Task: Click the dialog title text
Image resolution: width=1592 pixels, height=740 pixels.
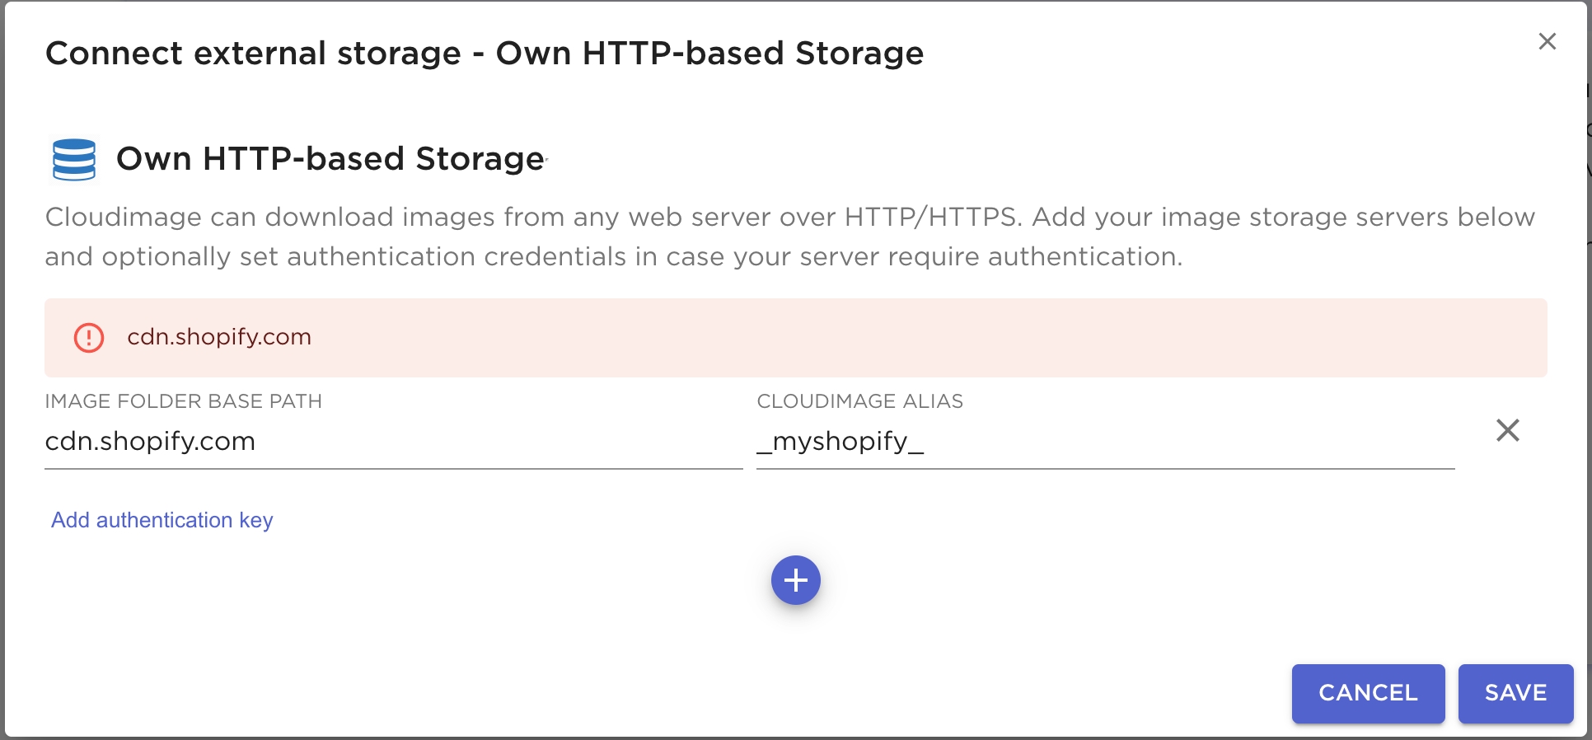Action: [485, 54]
